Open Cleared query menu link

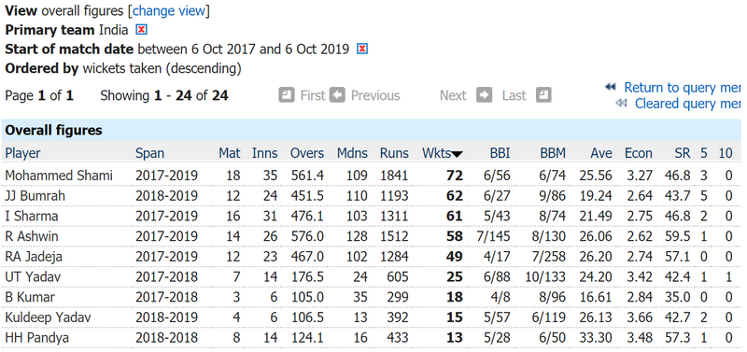tap(688, 104)
